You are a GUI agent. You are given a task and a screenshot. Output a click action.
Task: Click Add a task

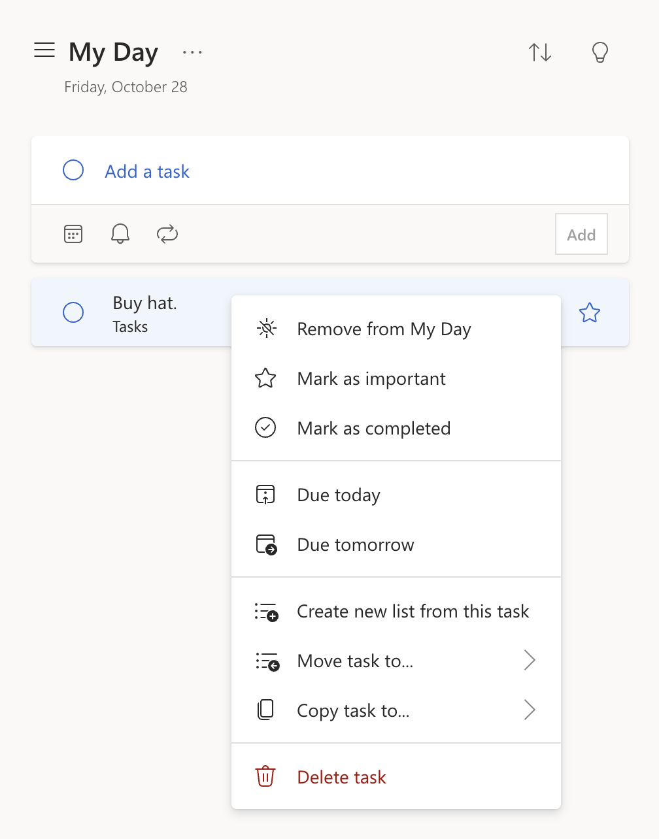coord(146,171)
